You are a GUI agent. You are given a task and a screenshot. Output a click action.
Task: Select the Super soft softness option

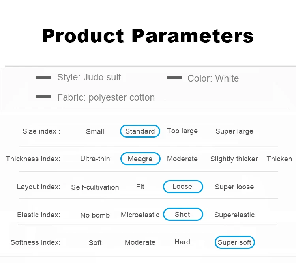(235, 242)
